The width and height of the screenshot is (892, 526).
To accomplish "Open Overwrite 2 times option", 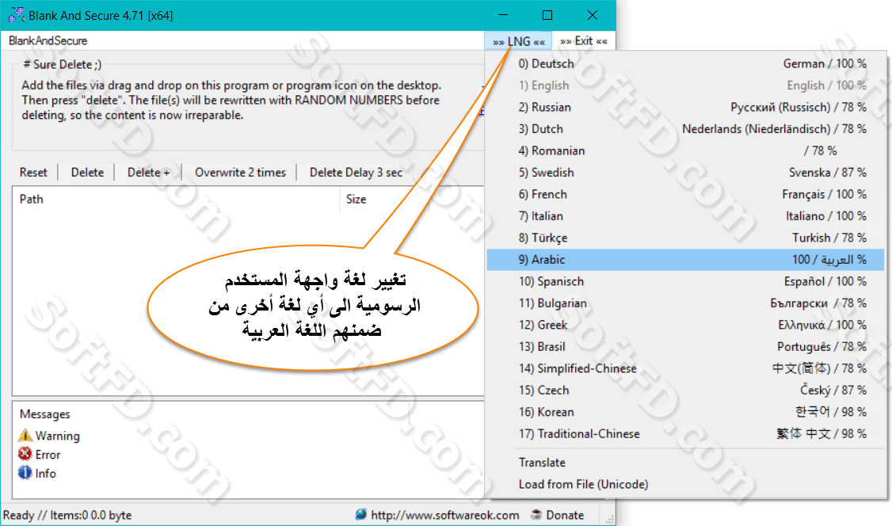I will tap(240, 173).
